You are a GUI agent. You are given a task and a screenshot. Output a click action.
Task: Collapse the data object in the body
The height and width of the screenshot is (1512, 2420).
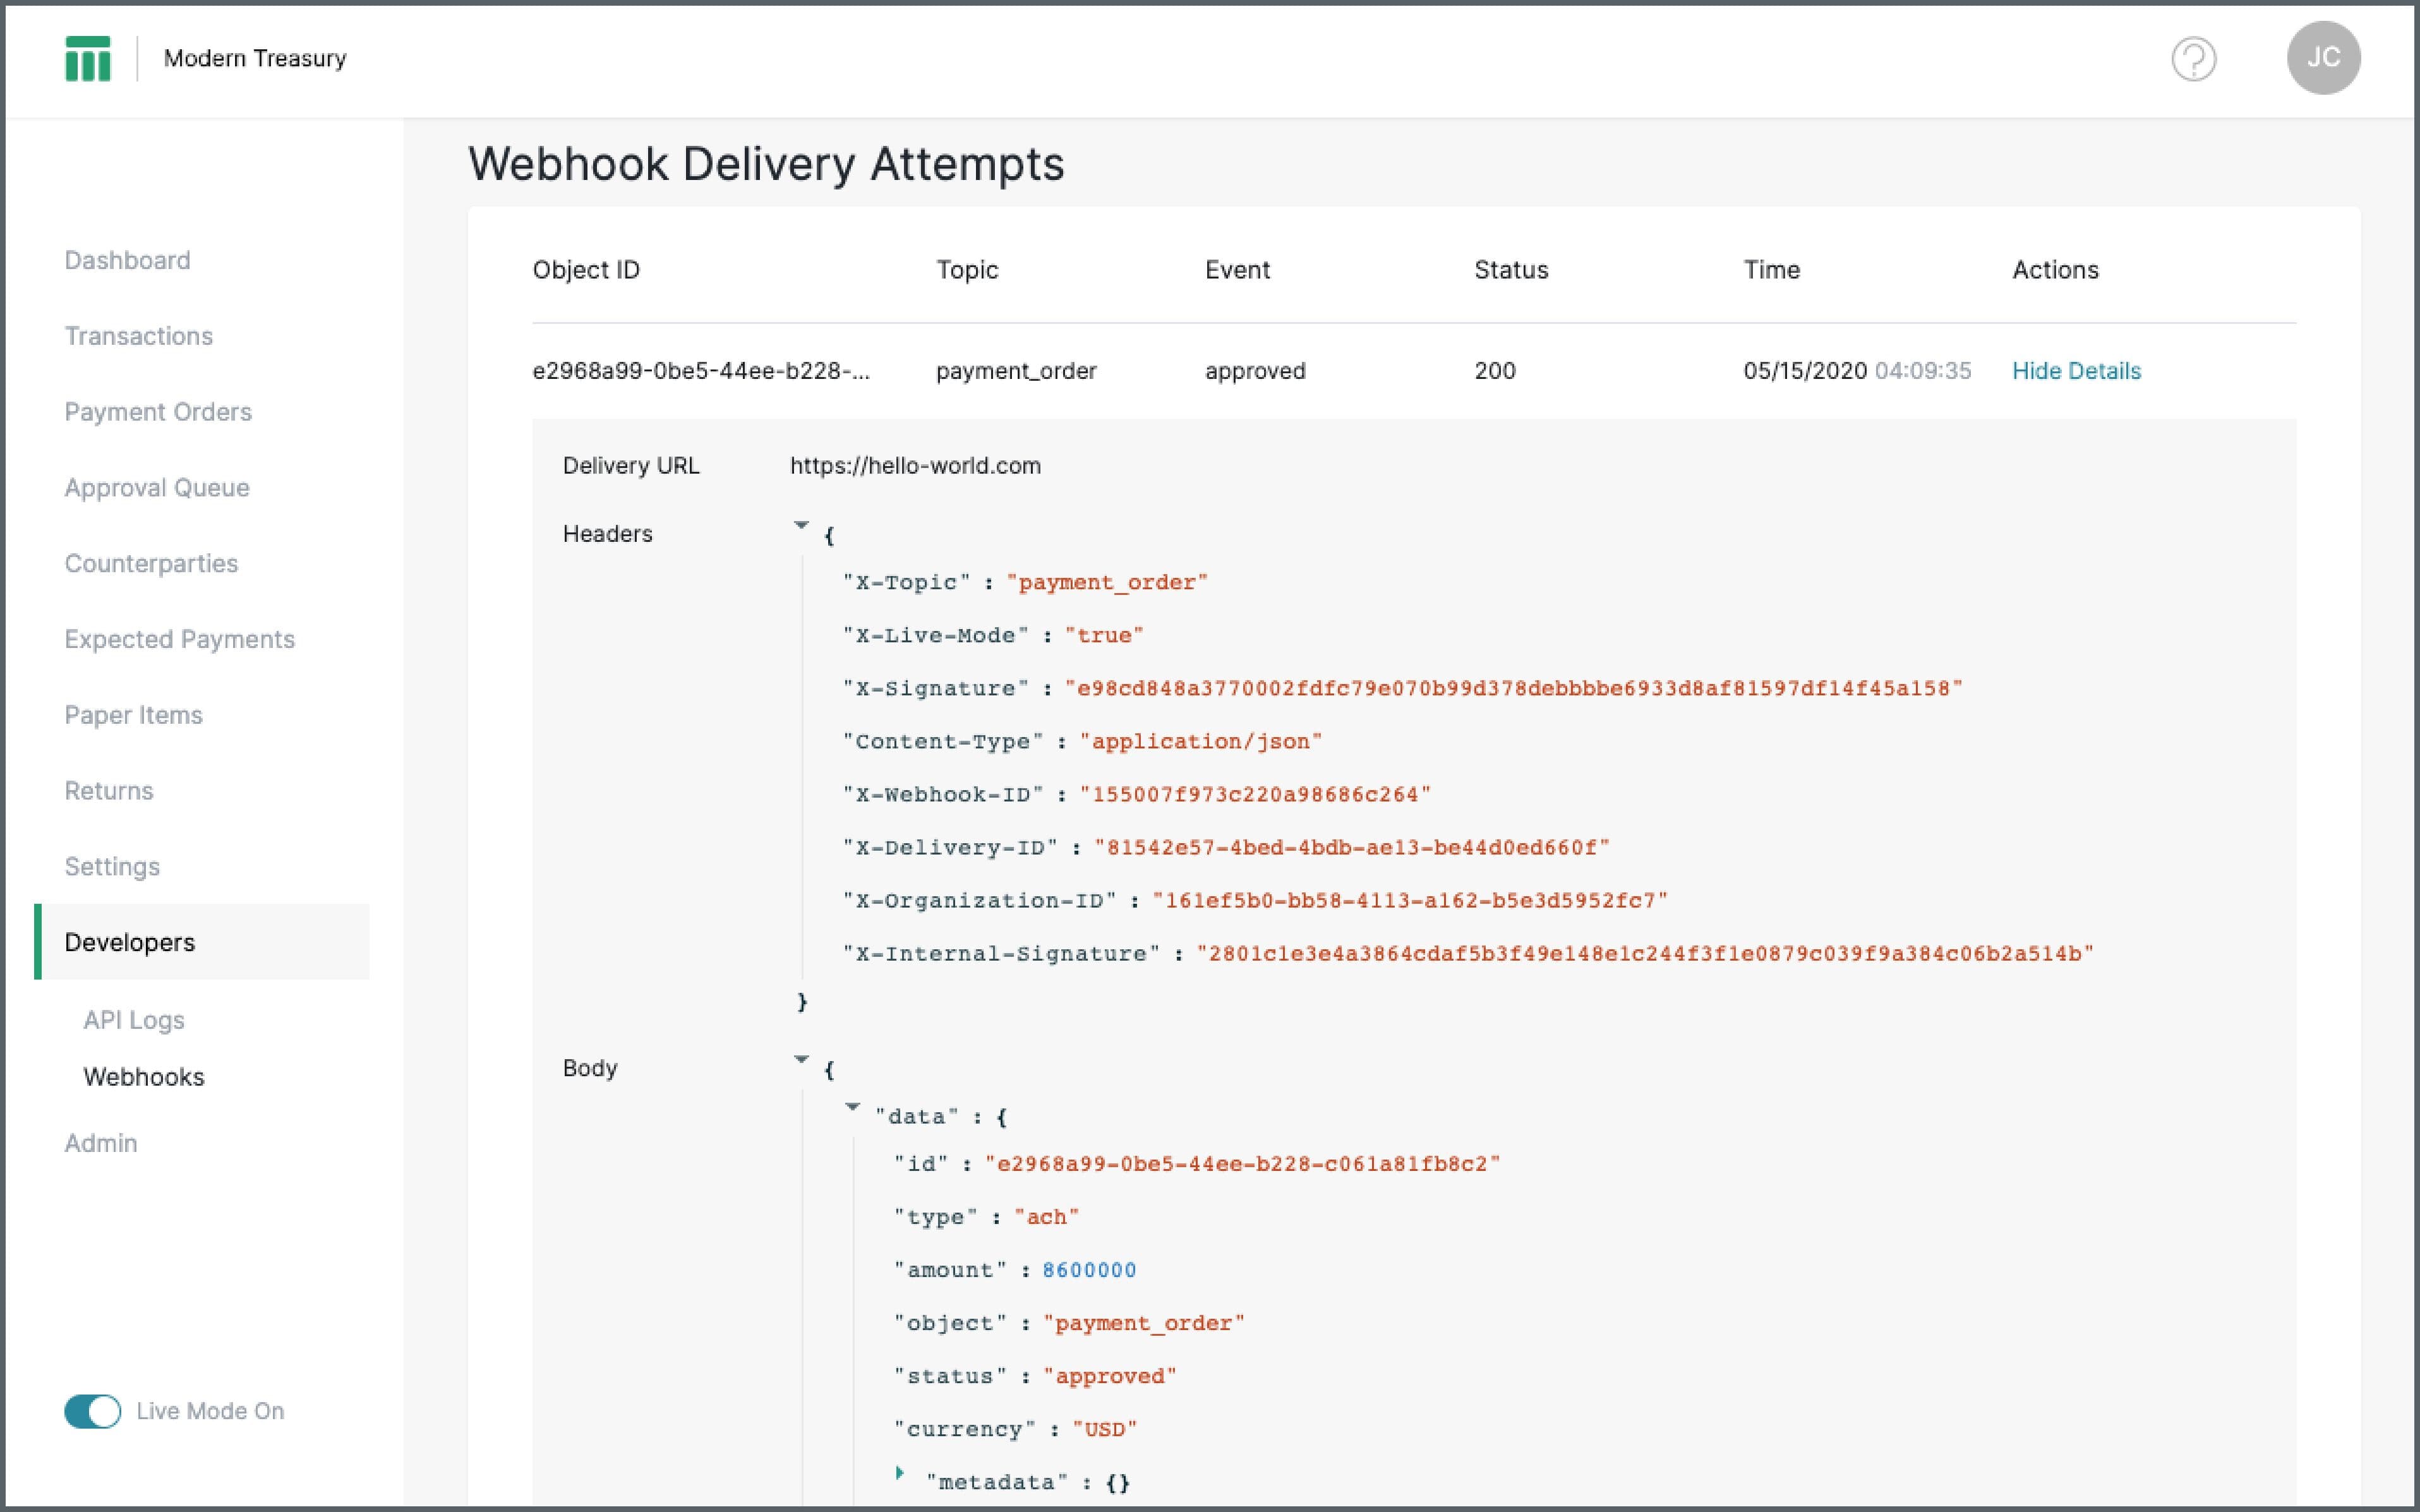click(853, 1106)
